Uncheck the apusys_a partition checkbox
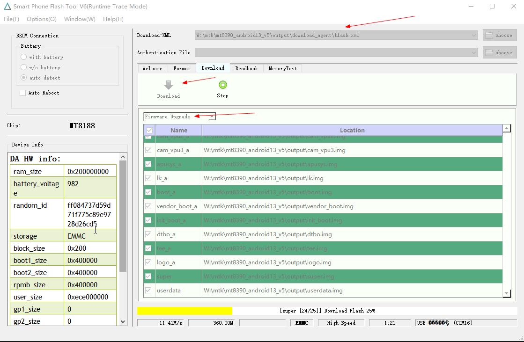Image resolution: width=524 pixels, height=342 pixels. (x=148, y=164)
